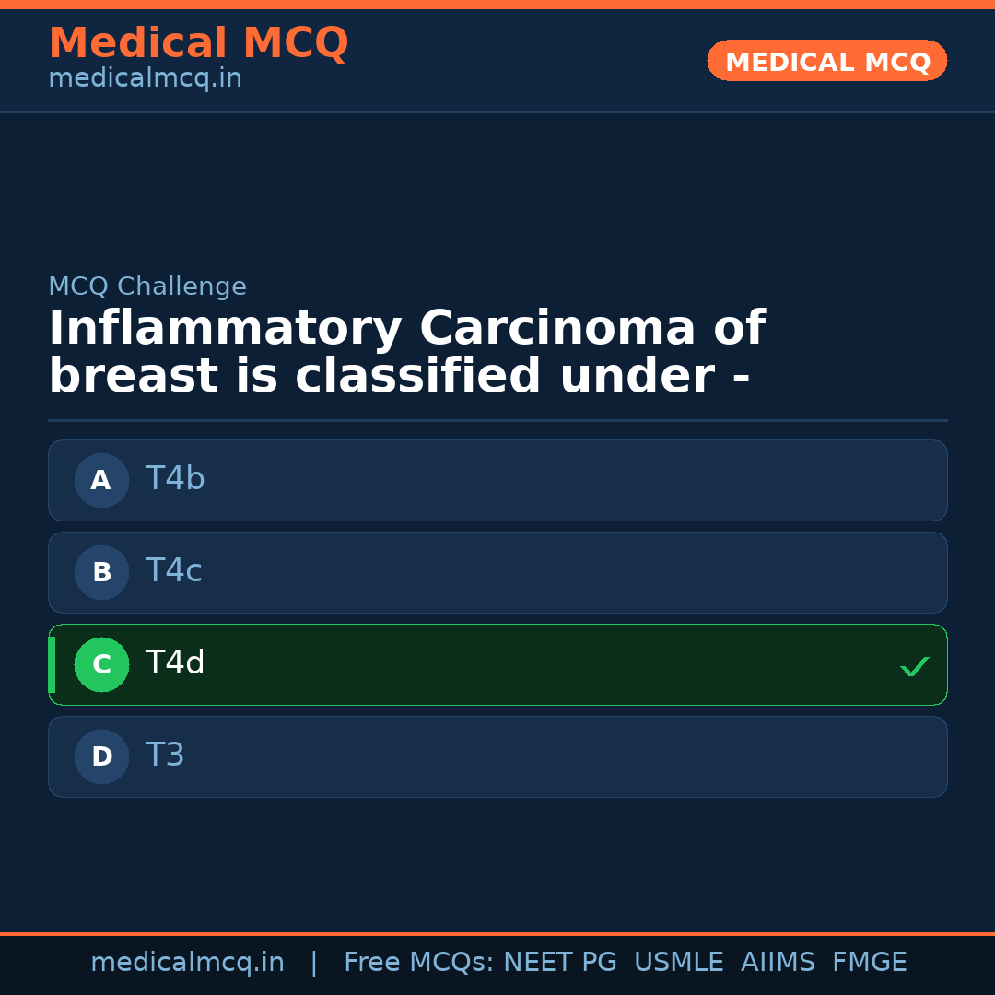Click the letter A circle badge
This screenshot has height=995, width=995.
(101, 480)
